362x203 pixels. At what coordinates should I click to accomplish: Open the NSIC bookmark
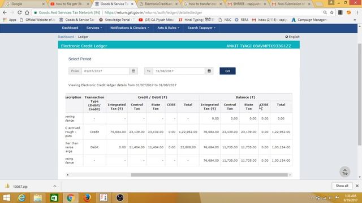225,20
